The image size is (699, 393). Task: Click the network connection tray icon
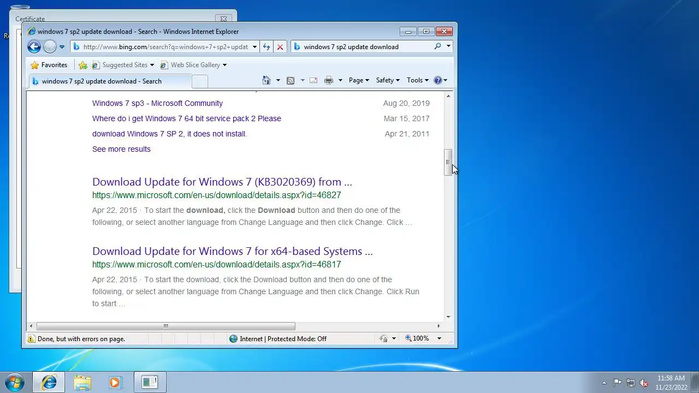click(631, 383)
